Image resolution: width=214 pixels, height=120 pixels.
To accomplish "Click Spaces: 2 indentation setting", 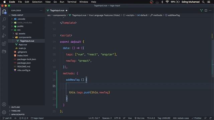I will (107, 118).
